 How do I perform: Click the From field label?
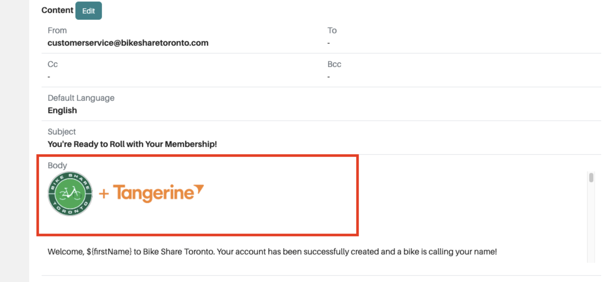tap(57, 30)
